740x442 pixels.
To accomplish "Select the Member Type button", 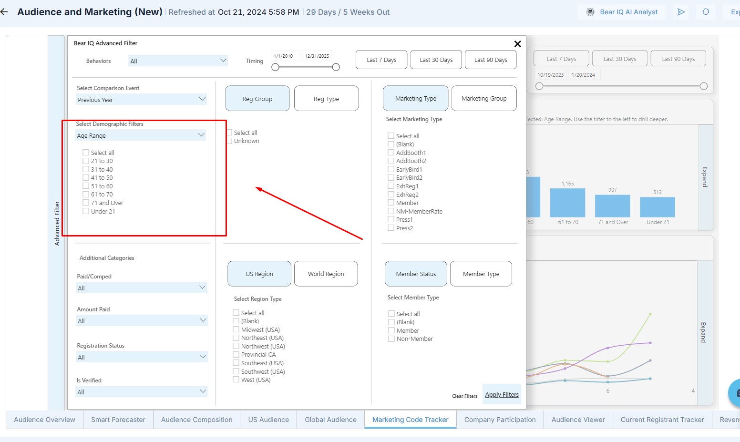I will (x=481, y=274).
